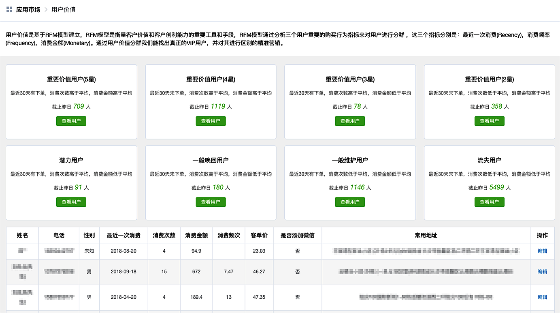560x313 pixels.
Task: Click the 是否添加微信 column header
Action: tap(297, 235)
